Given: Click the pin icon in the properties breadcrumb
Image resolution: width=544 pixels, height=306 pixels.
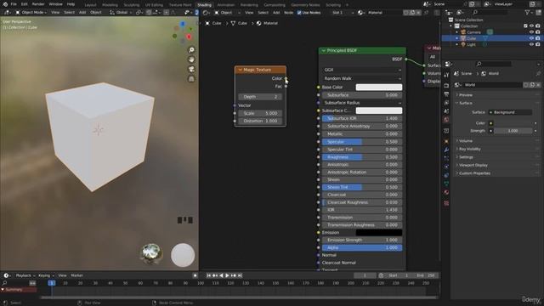Looking at the screenshot, I should click(538, 74).
